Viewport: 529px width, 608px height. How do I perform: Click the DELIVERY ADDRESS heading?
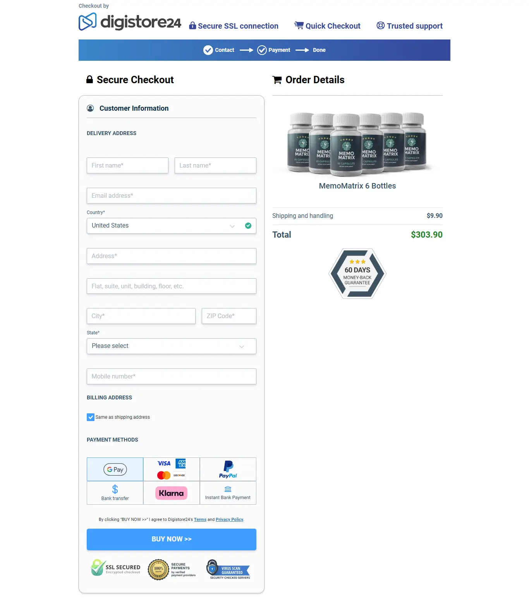[x=112, y=133]
